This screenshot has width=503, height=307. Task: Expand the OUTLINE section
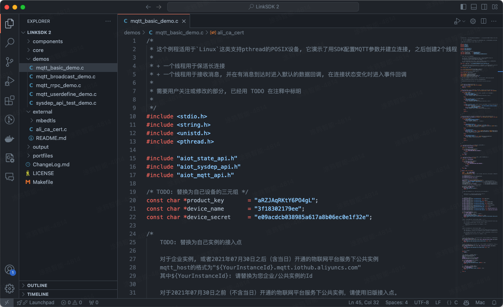click(x=68, y=285)
